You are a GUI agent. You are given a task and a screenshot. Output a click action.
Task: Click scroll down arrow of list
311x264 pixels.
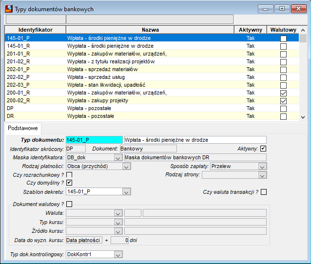[303, 117]
